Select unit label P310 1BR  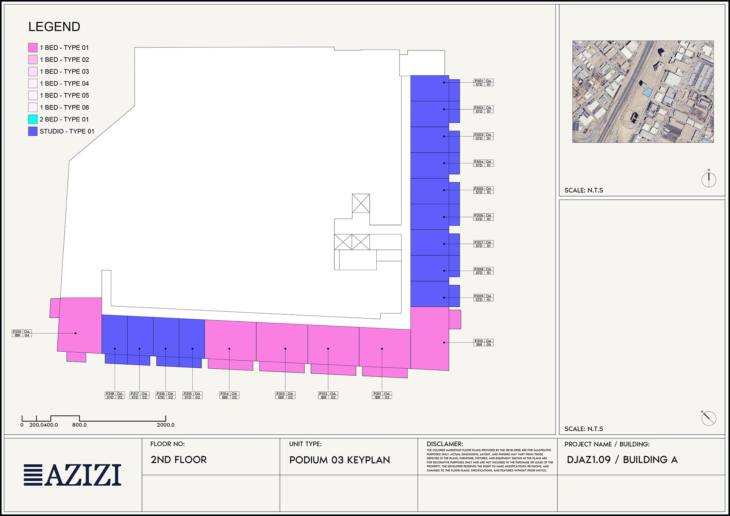(483, 343)
